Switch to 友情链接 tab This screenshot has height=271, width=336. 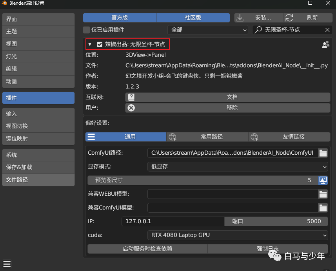(x=289, y=137)
